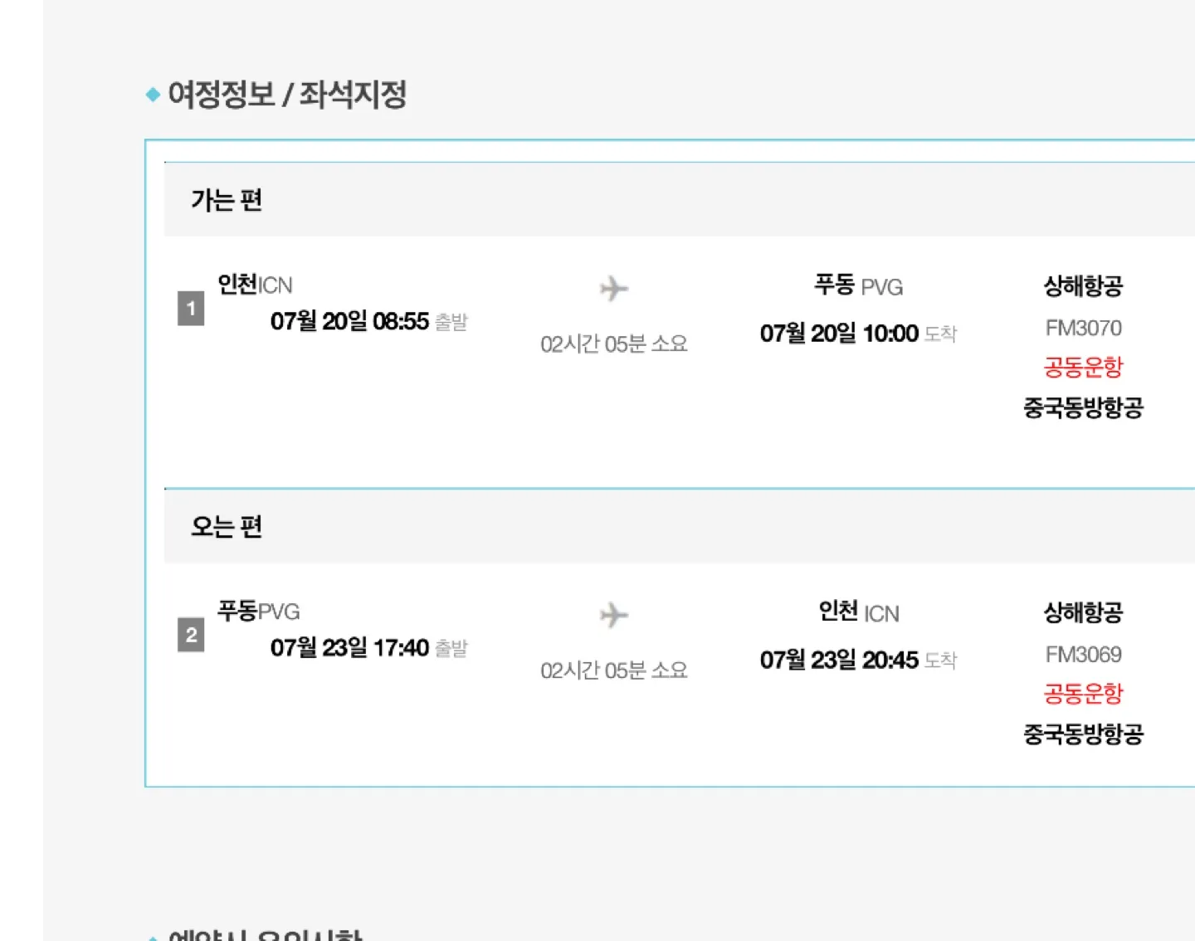Click 상해항공 airline name on outbound flight
Image resolution: width=1195 pixels, height=941 pixels.
pos(1083,286)
